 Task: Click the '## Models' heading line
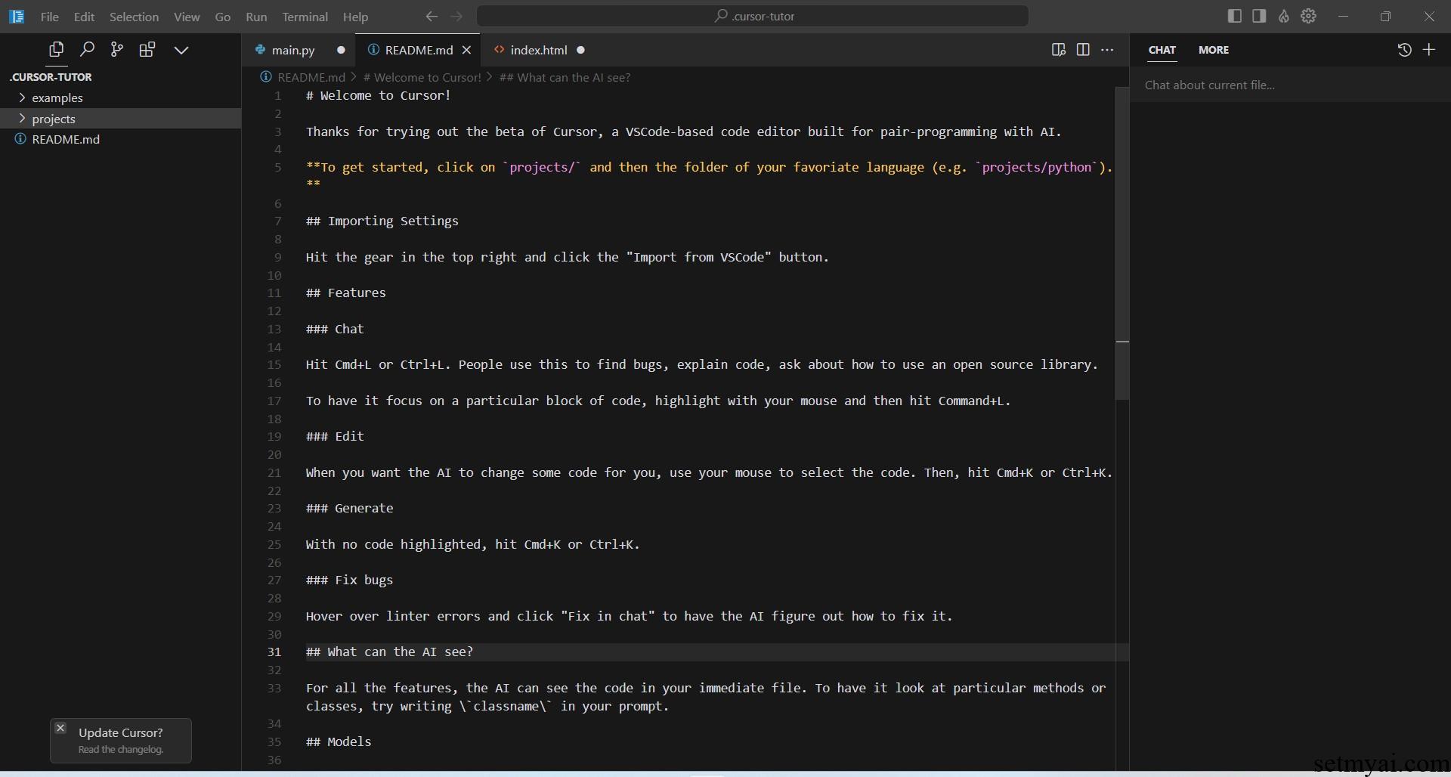click(339, 742)
